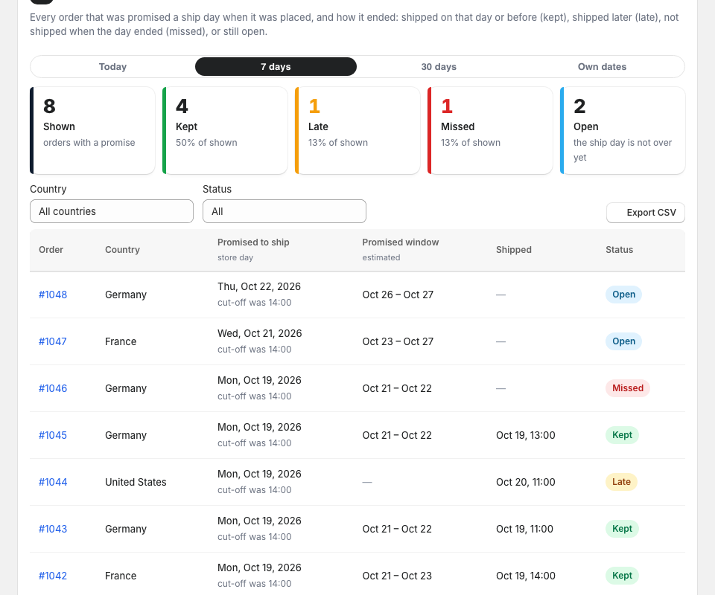Click the Open summary card
The width and height of the screenshot is (715, 595).
point(623,131)
